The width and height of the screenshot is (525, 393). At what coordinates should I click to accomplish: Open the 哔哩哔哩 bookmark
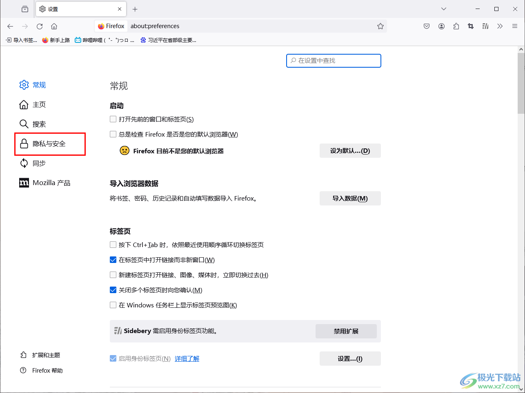(105, 40)
